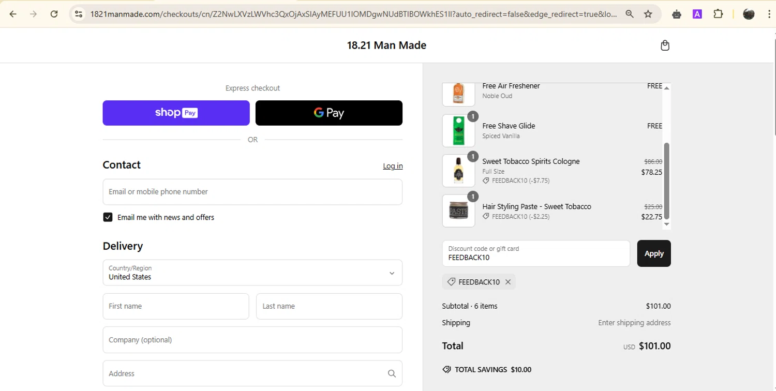Click the $78.25 cologne price

click(651, 172)
